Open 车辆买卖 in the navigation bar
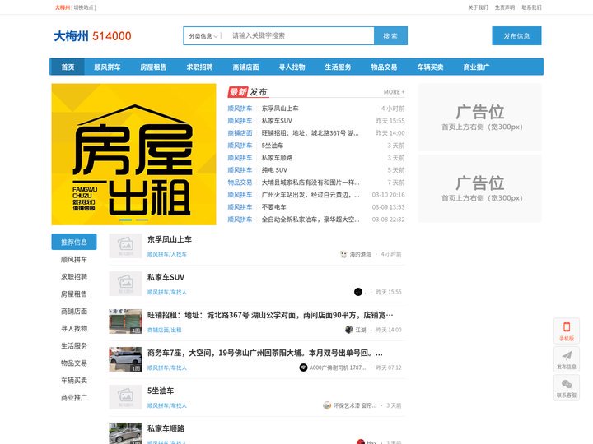The image size is (593, 444). pos(430,67)
